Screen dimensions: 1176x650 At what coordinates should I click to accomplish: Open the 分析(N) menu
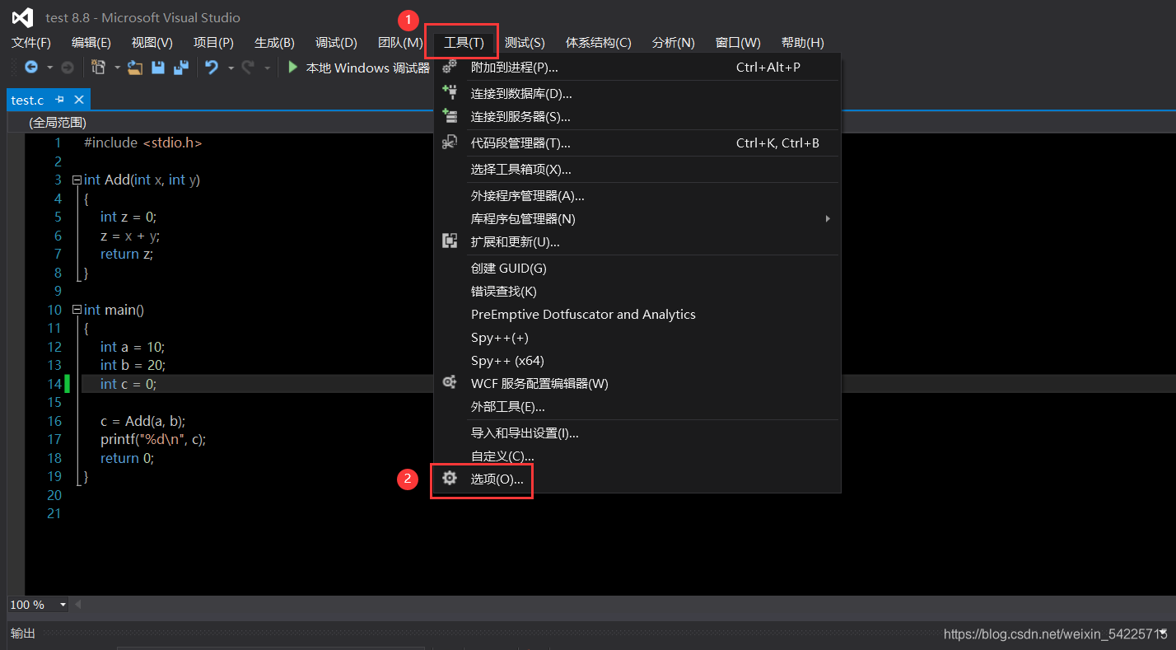pos(674,43)
